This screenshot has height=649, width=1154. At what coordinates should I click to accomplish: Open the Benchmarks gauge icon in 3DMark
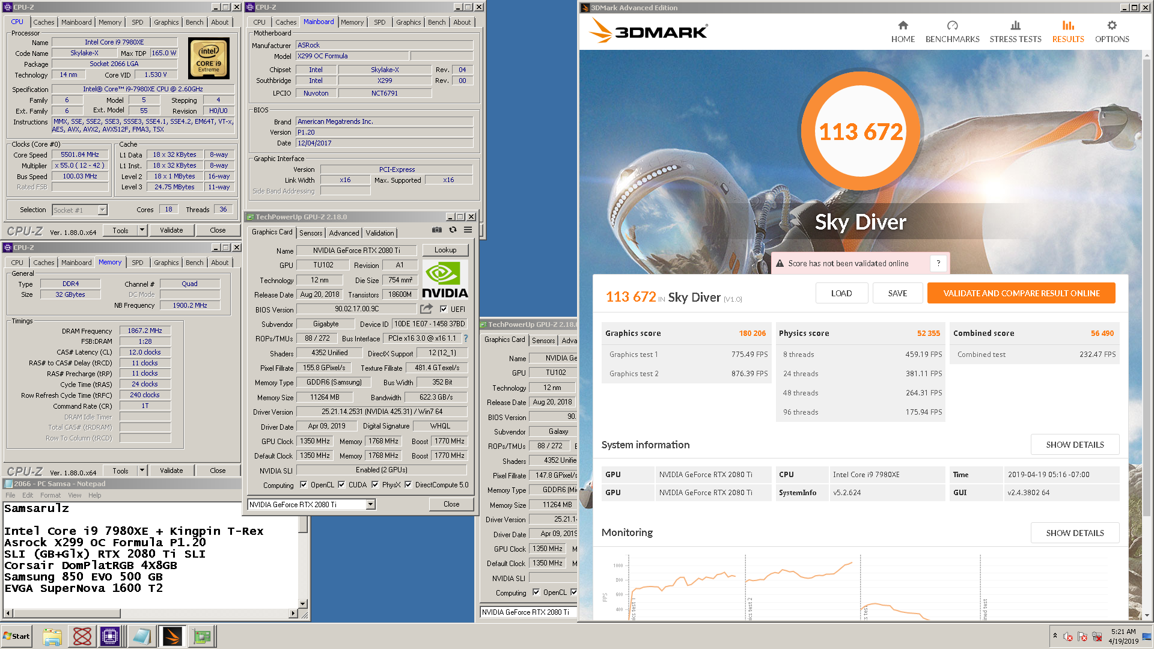[952, 25]
